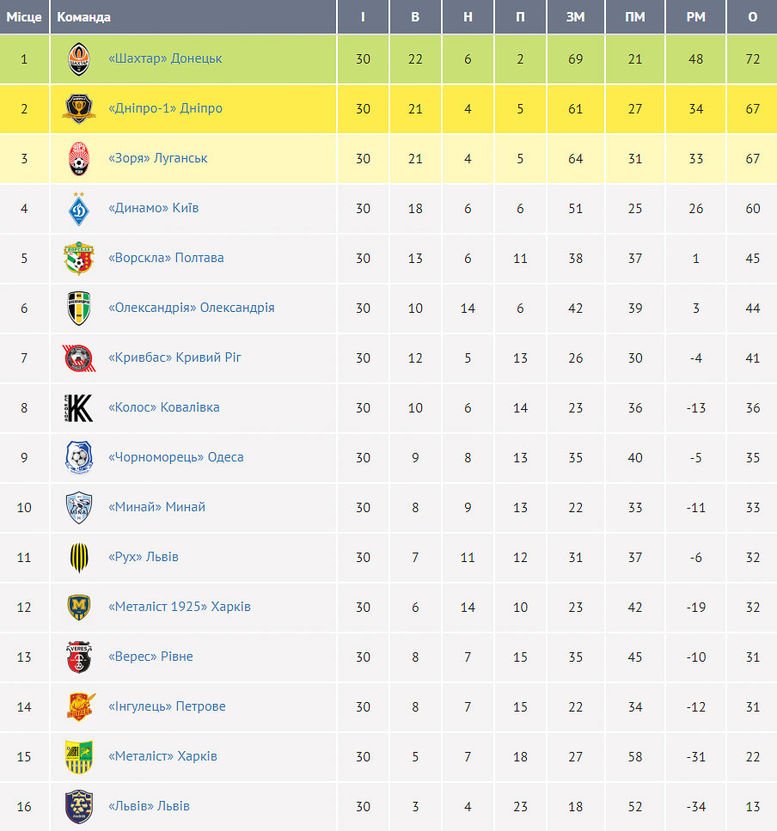This screenshot has height=831, width=777.
Task: Click the Shakhtar Donetsk club logo
Action: click(x=79, y=58)
